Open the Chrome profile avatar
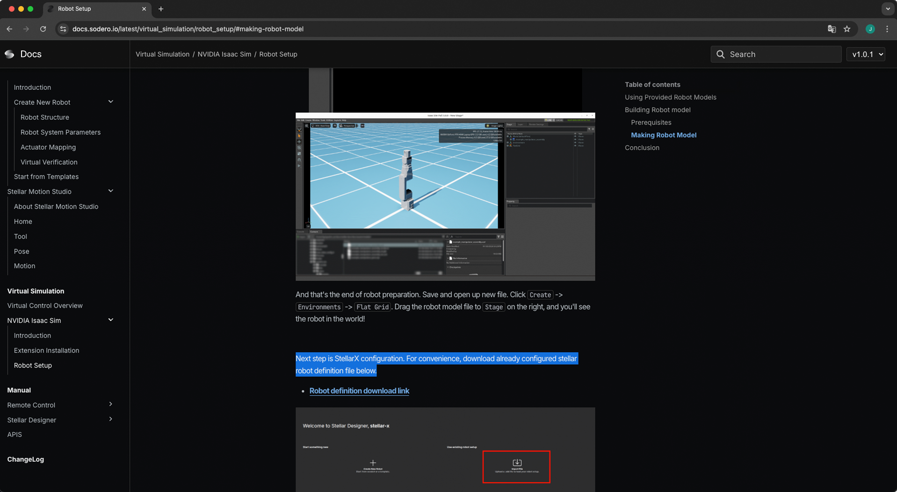 [870, 29]
